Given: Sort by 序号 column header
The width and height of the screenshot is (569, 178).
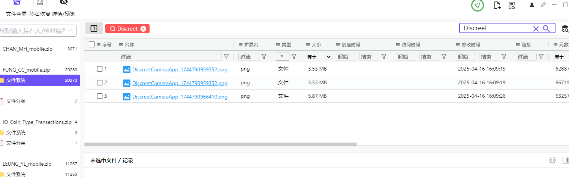Looking at the screenshot, I should [107, 44].
